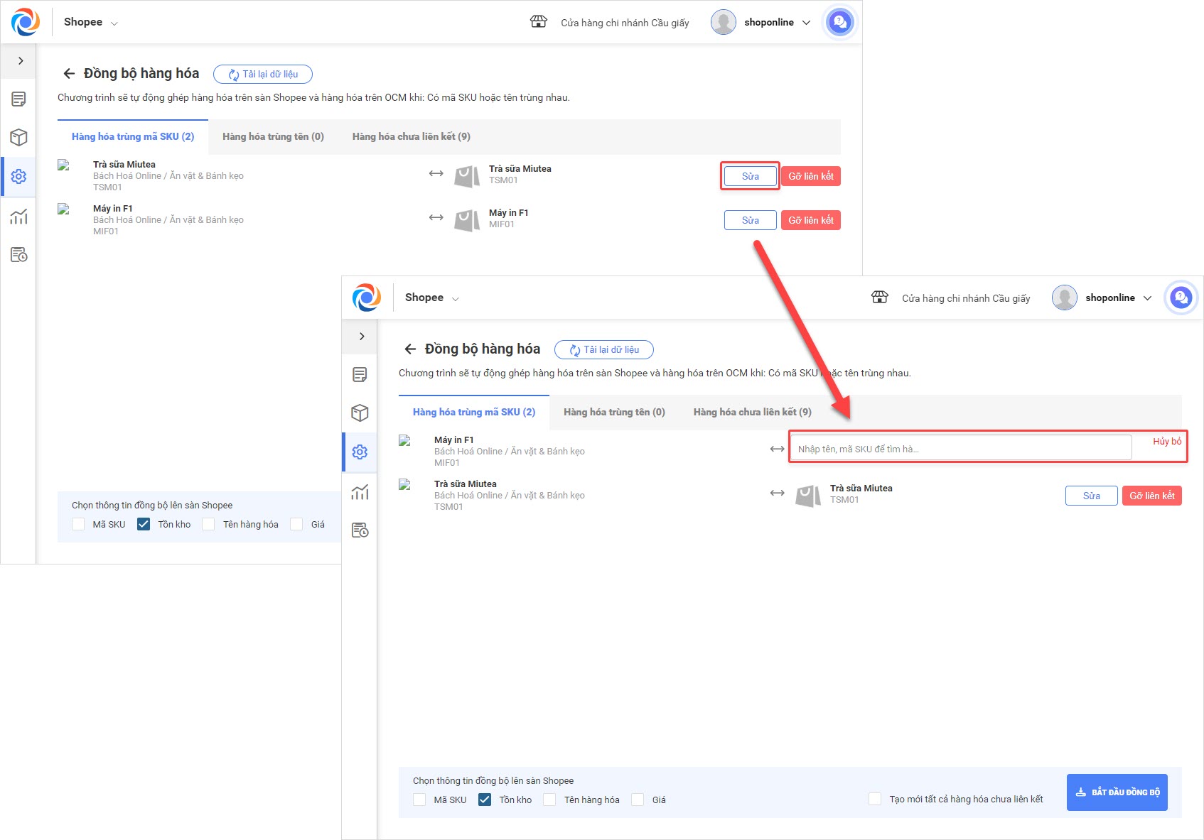Click the sync history icon in front sidebar
Image resolution: width=1204 pixels, height=840 pixels.
tap(360, 530)
